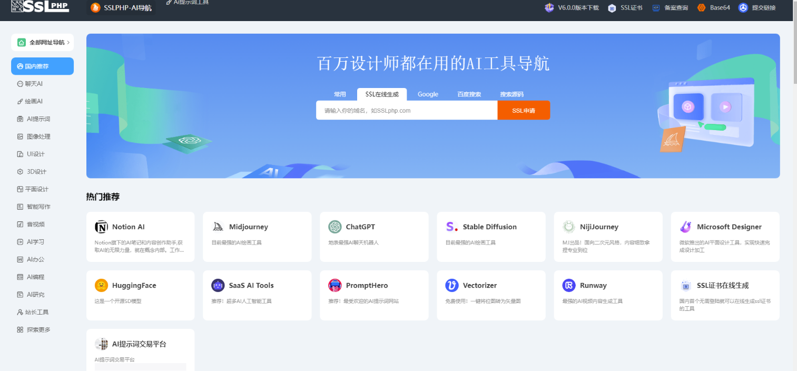This screenshot has width=797, height=371.
Task: Click the Runway logo icon
Action: (569, 286)
